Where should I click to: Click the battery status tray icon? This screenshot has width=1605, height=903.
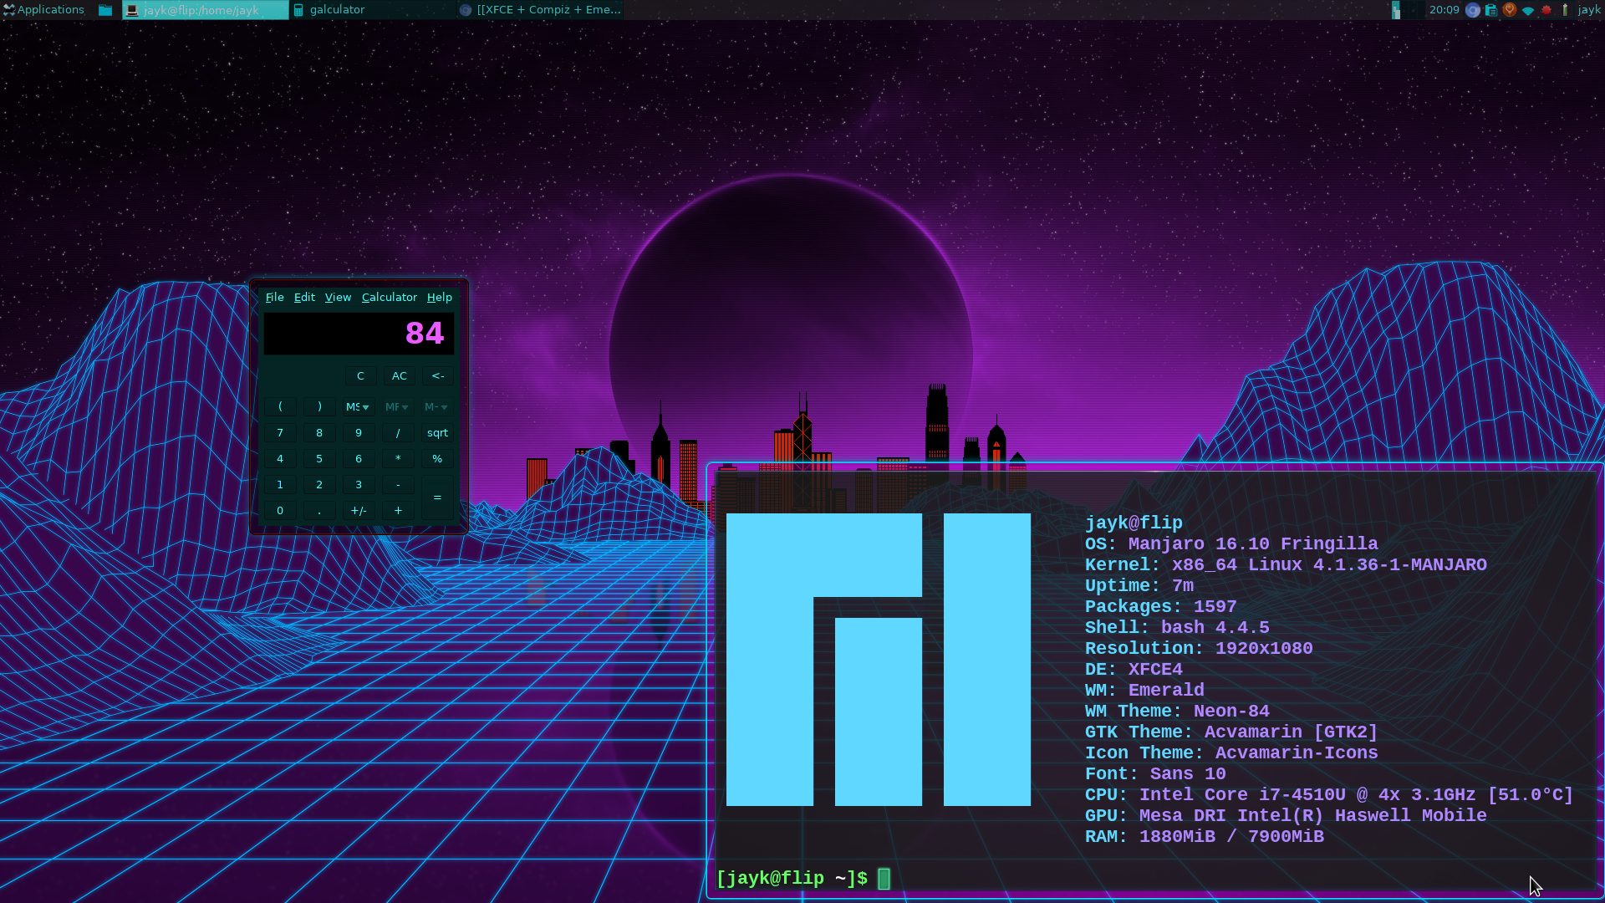[1565, 10]
